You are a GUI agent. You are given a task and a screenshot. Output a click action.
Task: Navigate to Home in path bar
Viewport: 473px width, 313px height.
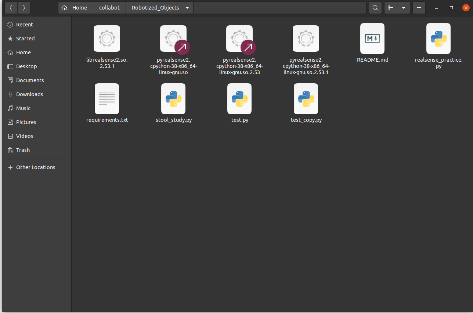coord(76,8)
